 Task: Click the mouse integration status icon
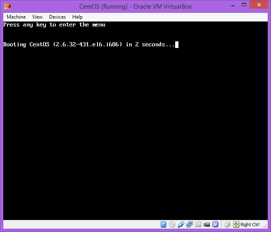[x=227, y=225]
